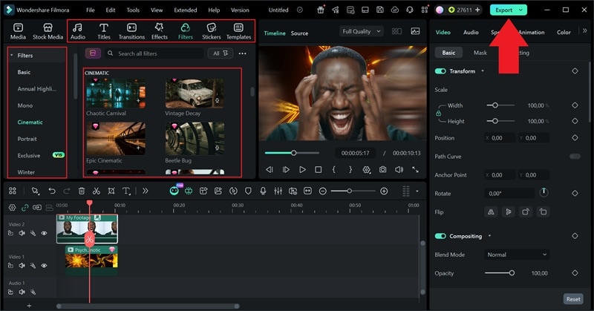Step to previous frame in preview
594x311 pixels.
coord(270,170)
